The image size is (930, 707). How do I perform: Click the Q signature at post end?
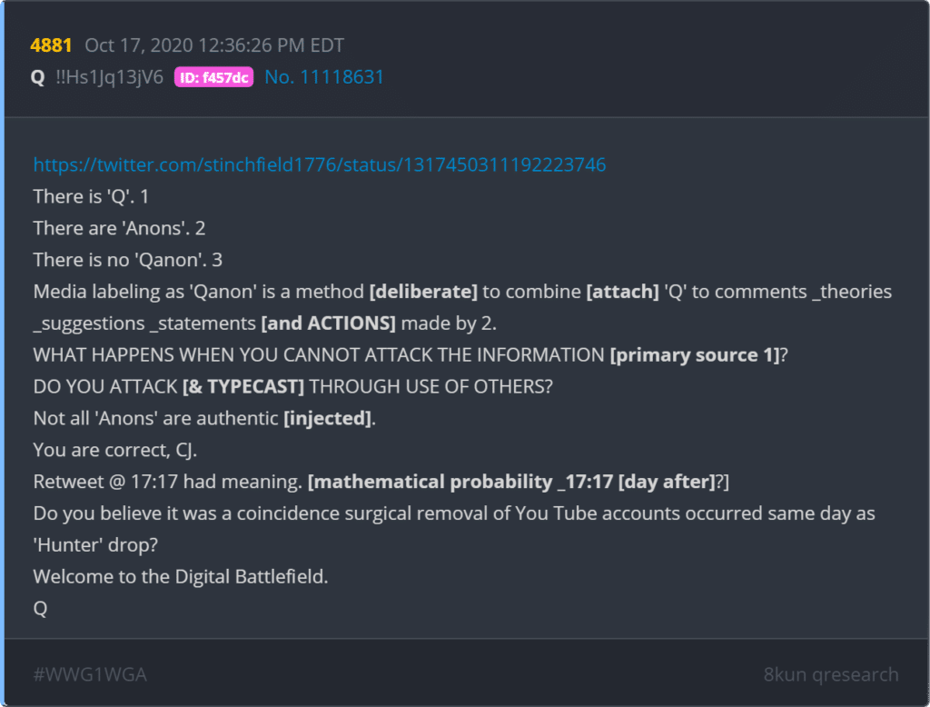click(x=40, y=609)
